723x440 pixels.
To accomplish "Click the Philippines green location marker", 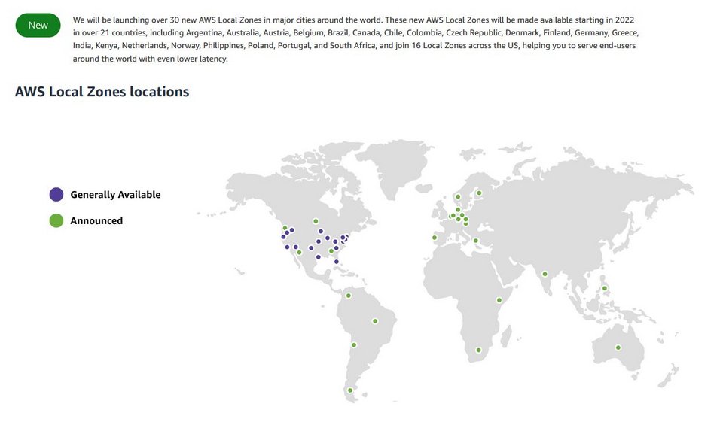I will tap(604, 288).
